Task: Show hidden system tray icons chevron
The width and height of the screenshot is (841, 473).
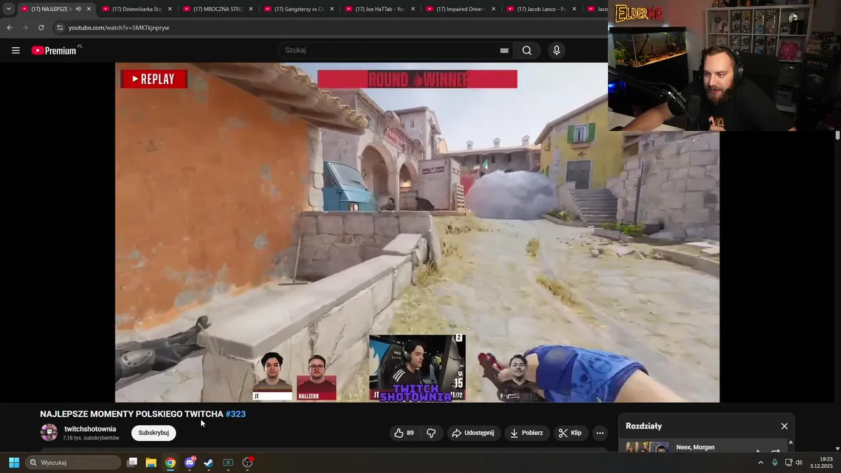Action: point(761,462)
